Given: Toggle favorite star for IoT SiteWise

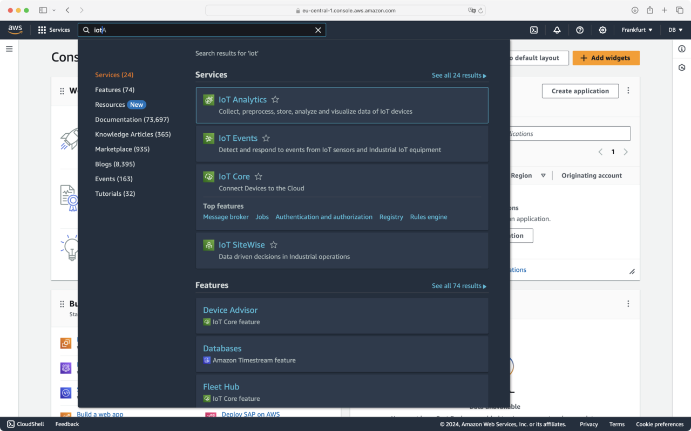Looking at the screenshot, I should pos(274,245).
